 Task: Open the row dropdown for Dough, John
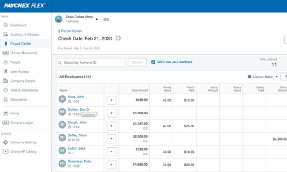point(112,126)
